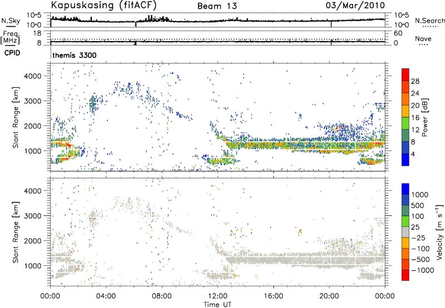This screenshot has height=308, width=445.
Task: Select the gray band of the Velocity colorbar
Action: click(406, 232)
